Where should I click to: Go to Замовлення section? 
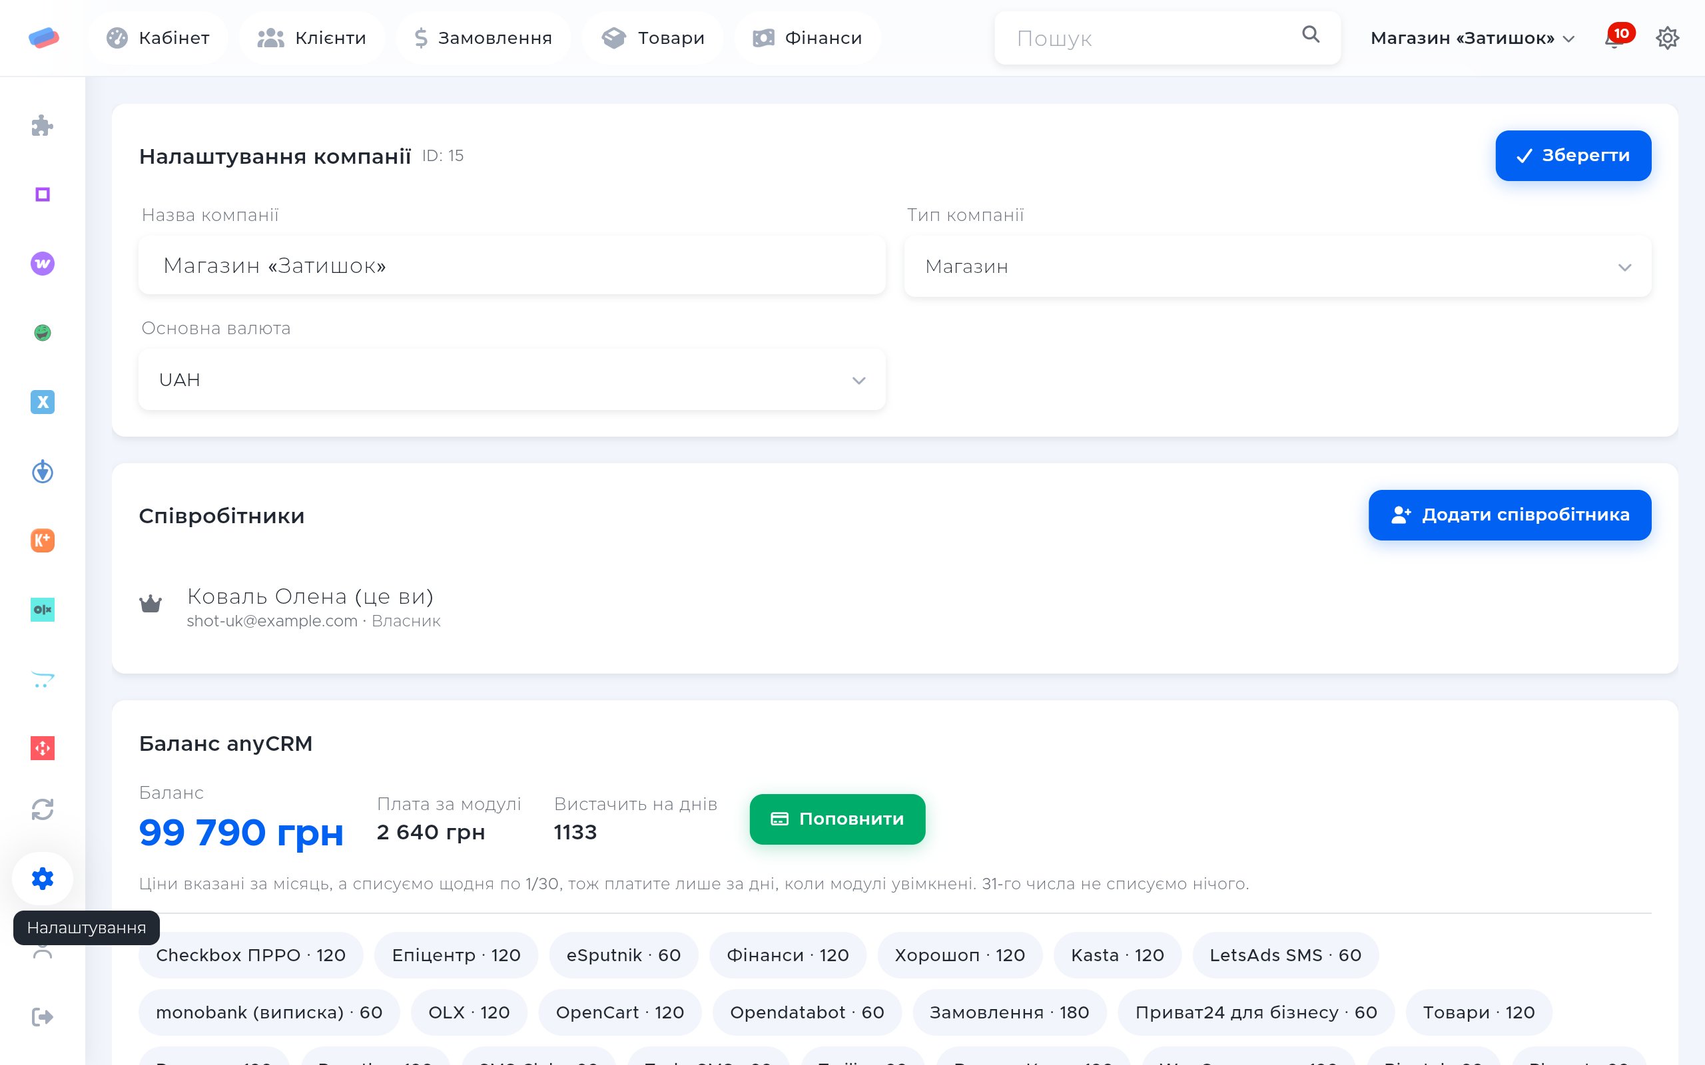[483, 38]
